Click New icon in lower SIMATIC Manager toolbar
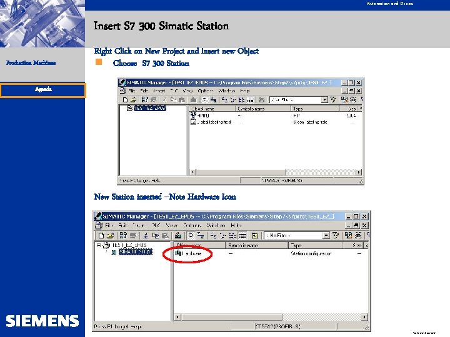This screenshot has width=450, height=337. click(101, 235)
